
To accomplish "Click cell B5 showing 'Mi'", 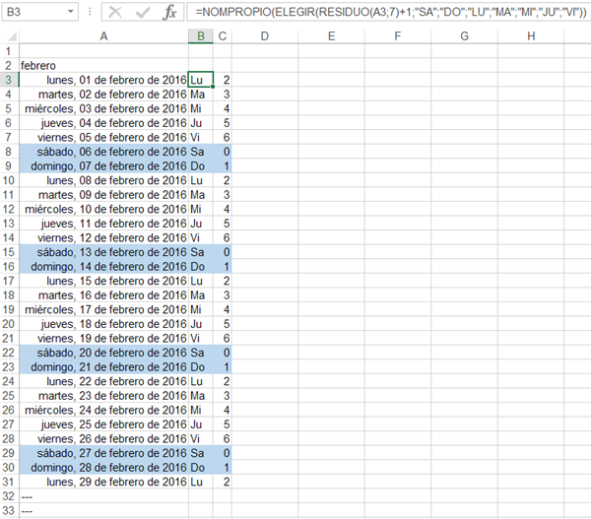I will click(x=201, y=108).
